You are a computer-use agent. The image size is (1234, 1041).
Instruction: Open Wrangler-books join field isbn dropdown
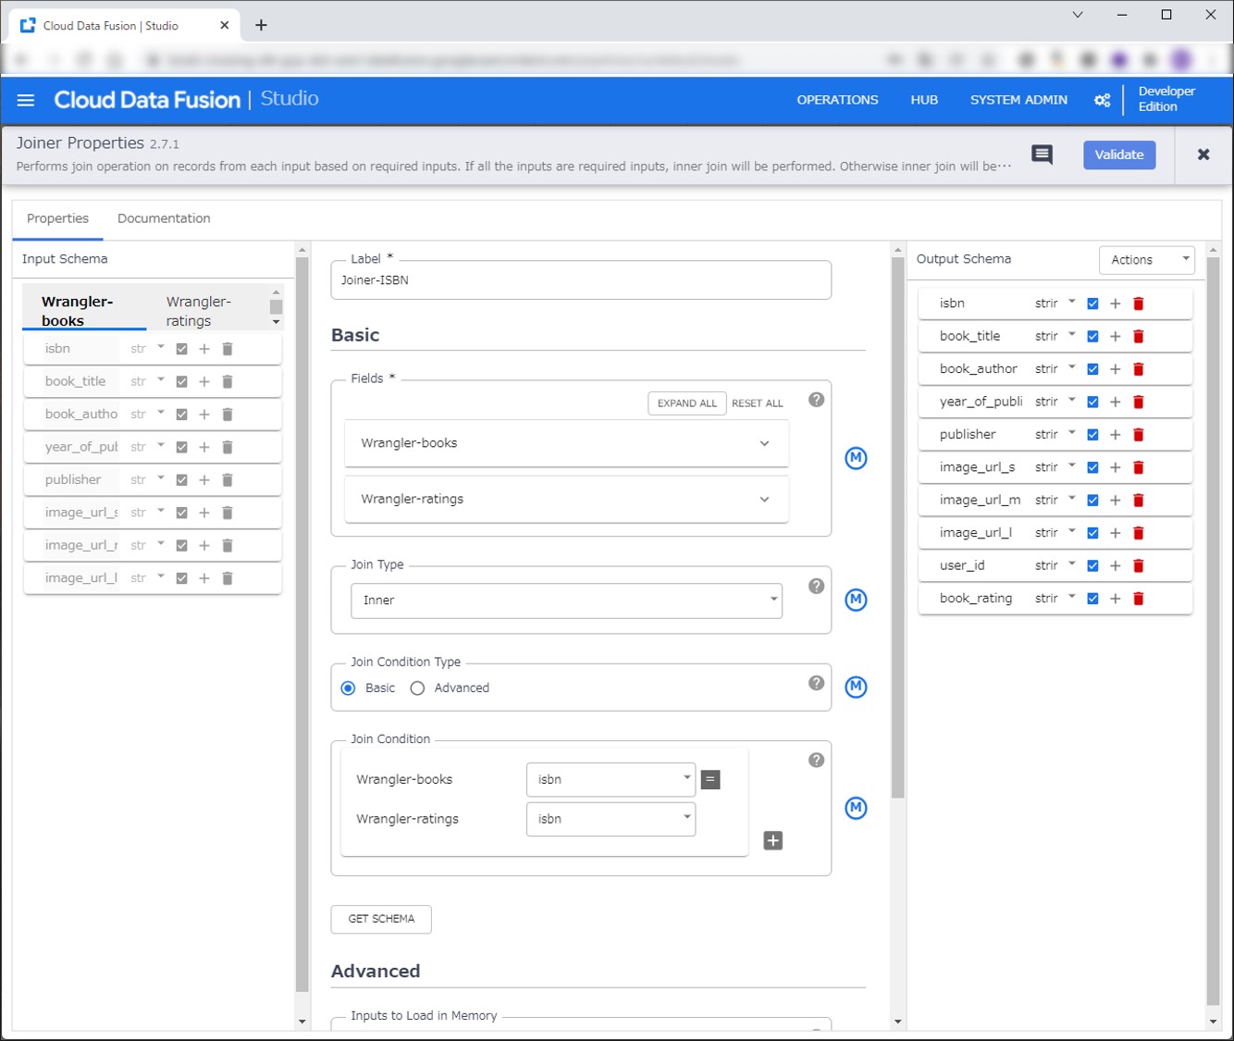tap(611, 779)
